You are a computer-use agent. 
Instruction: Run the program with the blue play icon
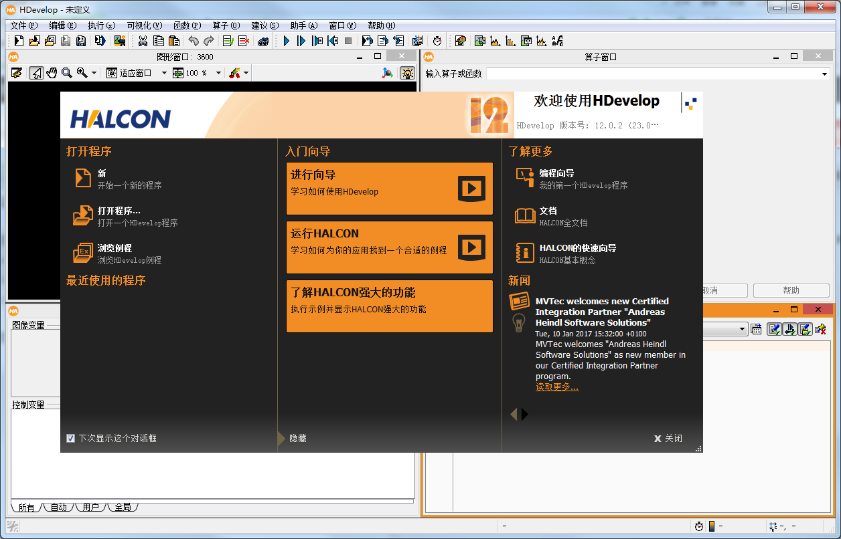pos(287,40)
